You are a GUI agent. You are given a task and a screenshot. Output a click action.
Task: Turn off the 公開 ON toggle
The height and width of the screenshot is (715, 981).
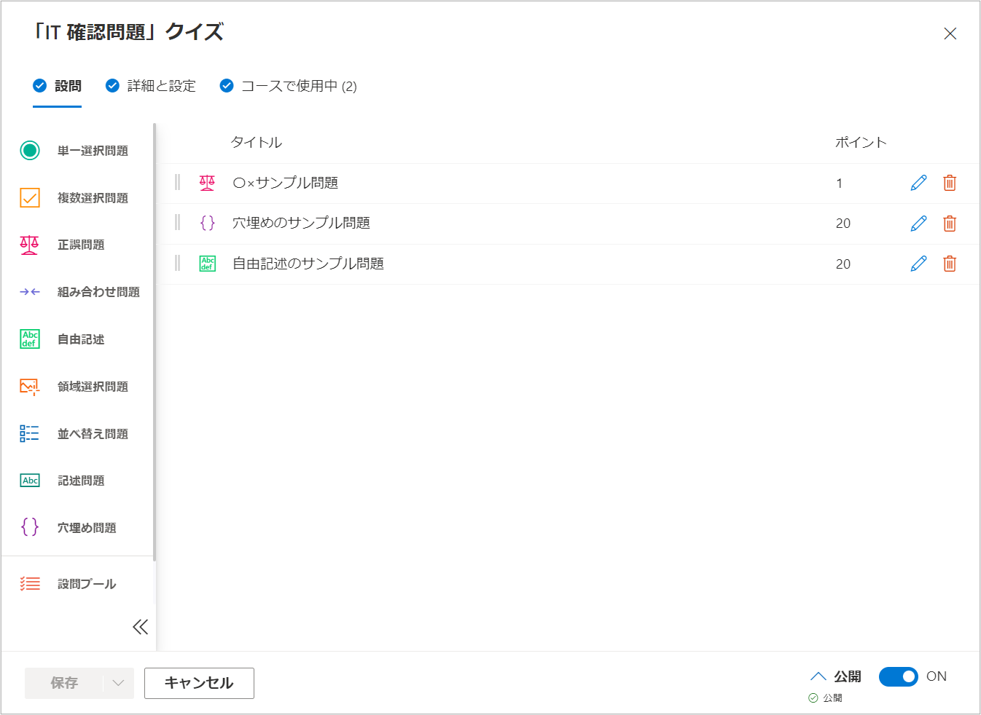pos(898,676)
